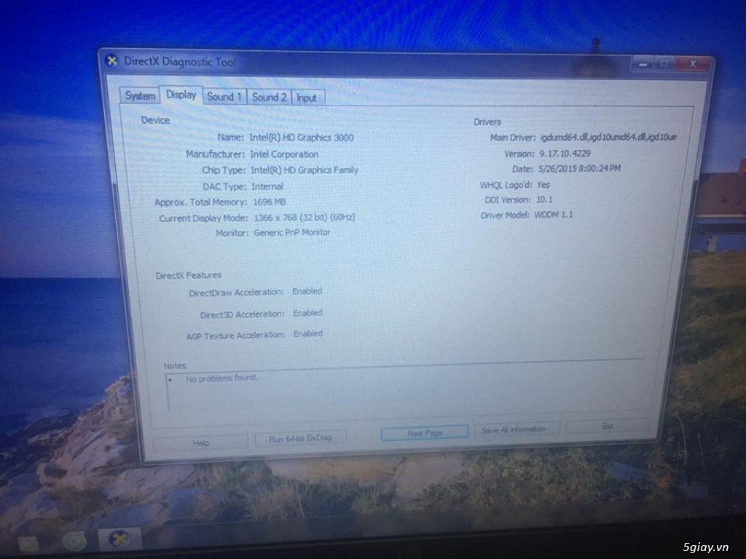Image resolution: width=746 pixels, height=559 pixels.
Task: Click the Driver Model value "WDDM 1.1"
Action: 554,215
